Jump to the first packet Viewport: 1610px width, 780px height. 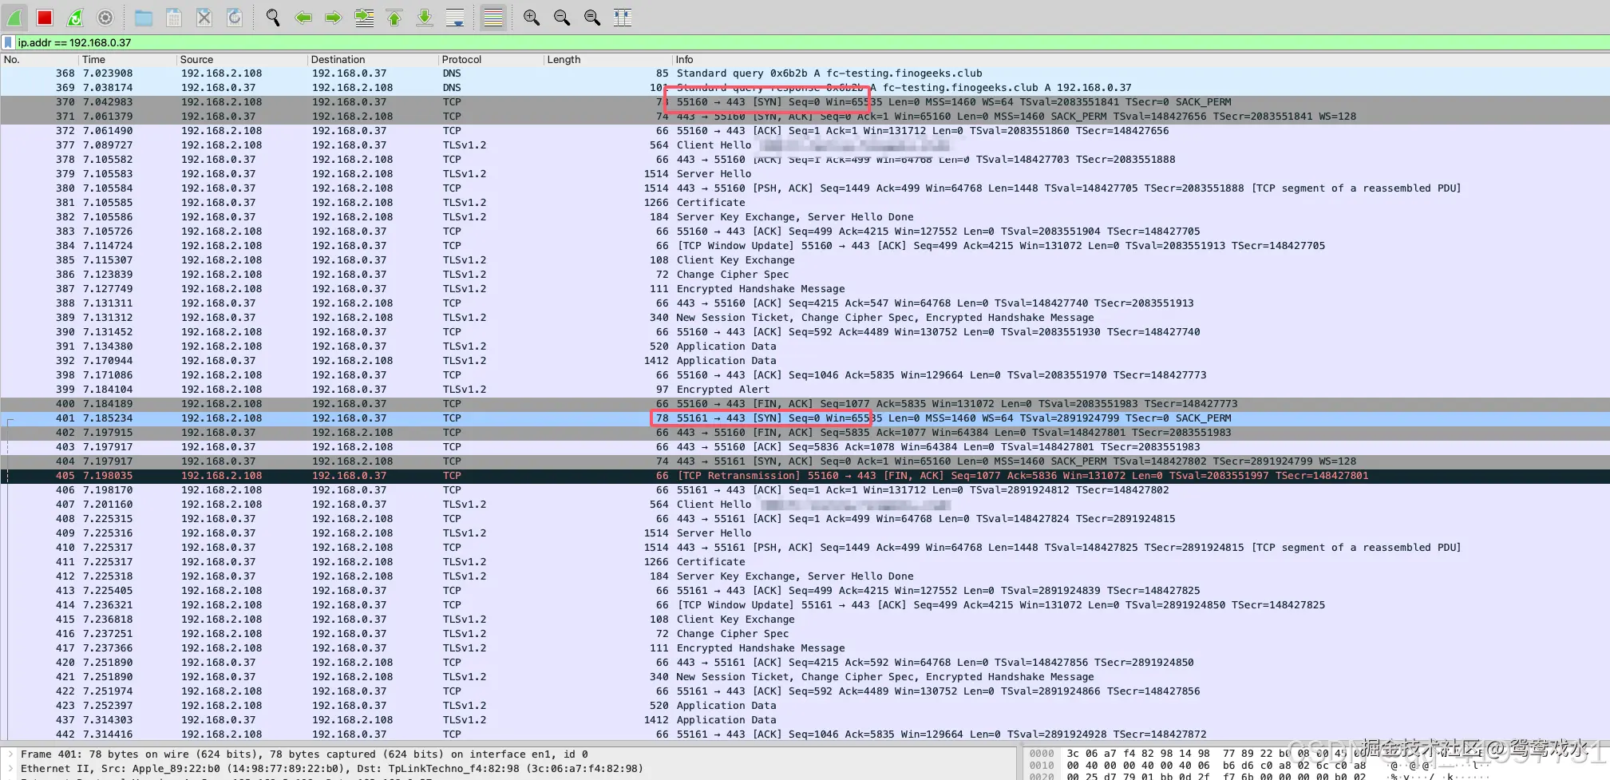coord(394,17)
